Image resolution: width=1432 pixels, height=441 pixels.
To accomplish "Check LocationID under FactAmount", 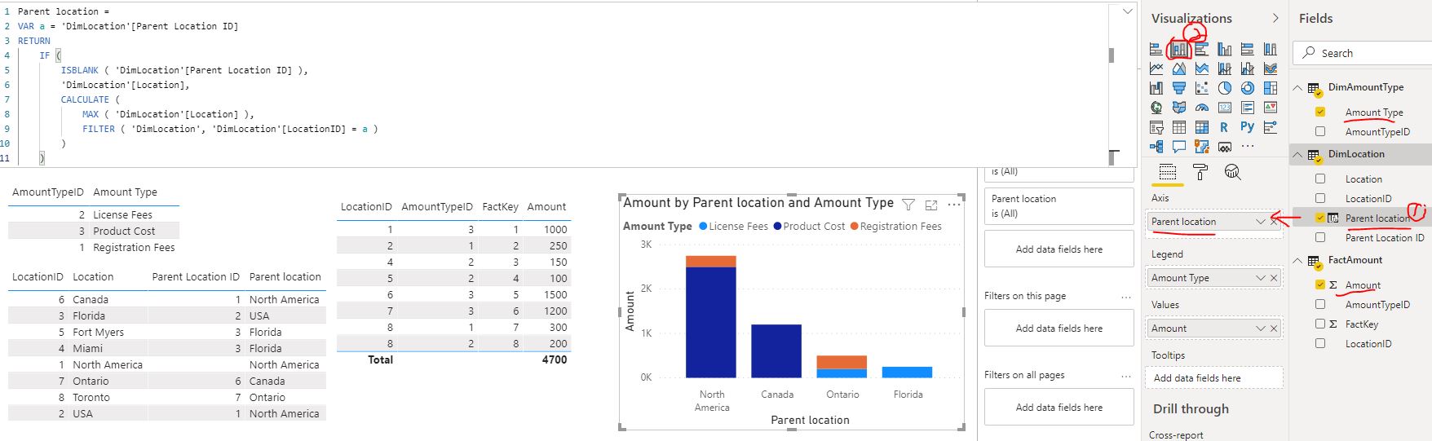I will [x=1320, y=343].
